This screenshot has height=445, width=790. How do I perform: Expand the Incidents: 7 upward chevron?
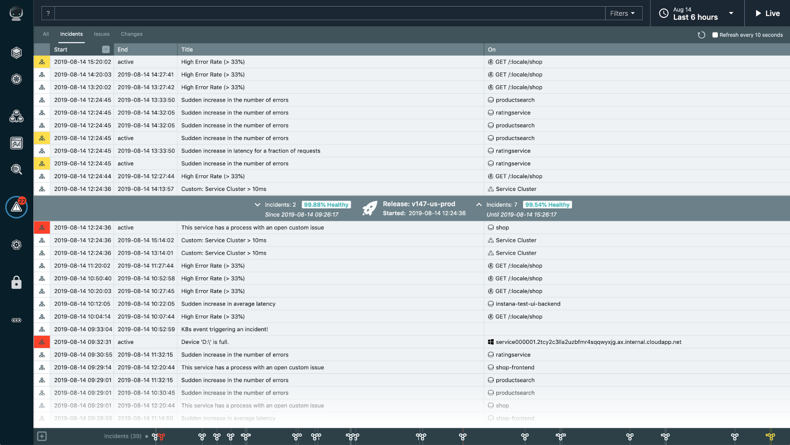point(479,205)
